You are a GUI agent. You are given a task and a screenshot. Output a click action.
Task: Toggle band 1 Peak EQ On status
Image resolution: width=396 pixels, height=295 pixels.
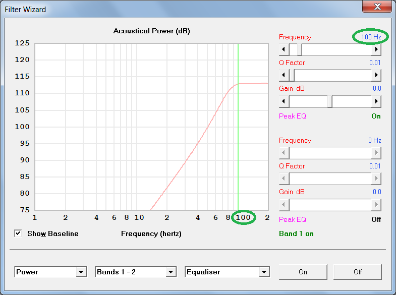tap(376, 116)
